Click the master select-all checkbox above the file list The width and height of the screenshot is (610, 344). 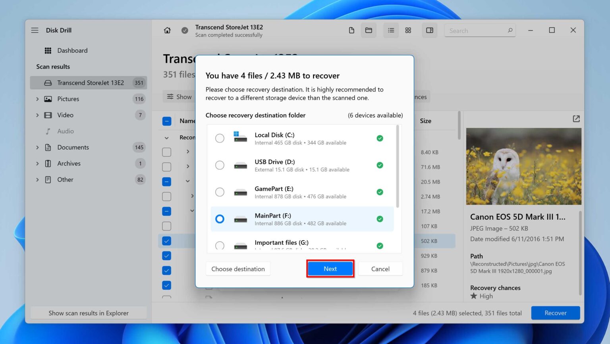[166, 121]
